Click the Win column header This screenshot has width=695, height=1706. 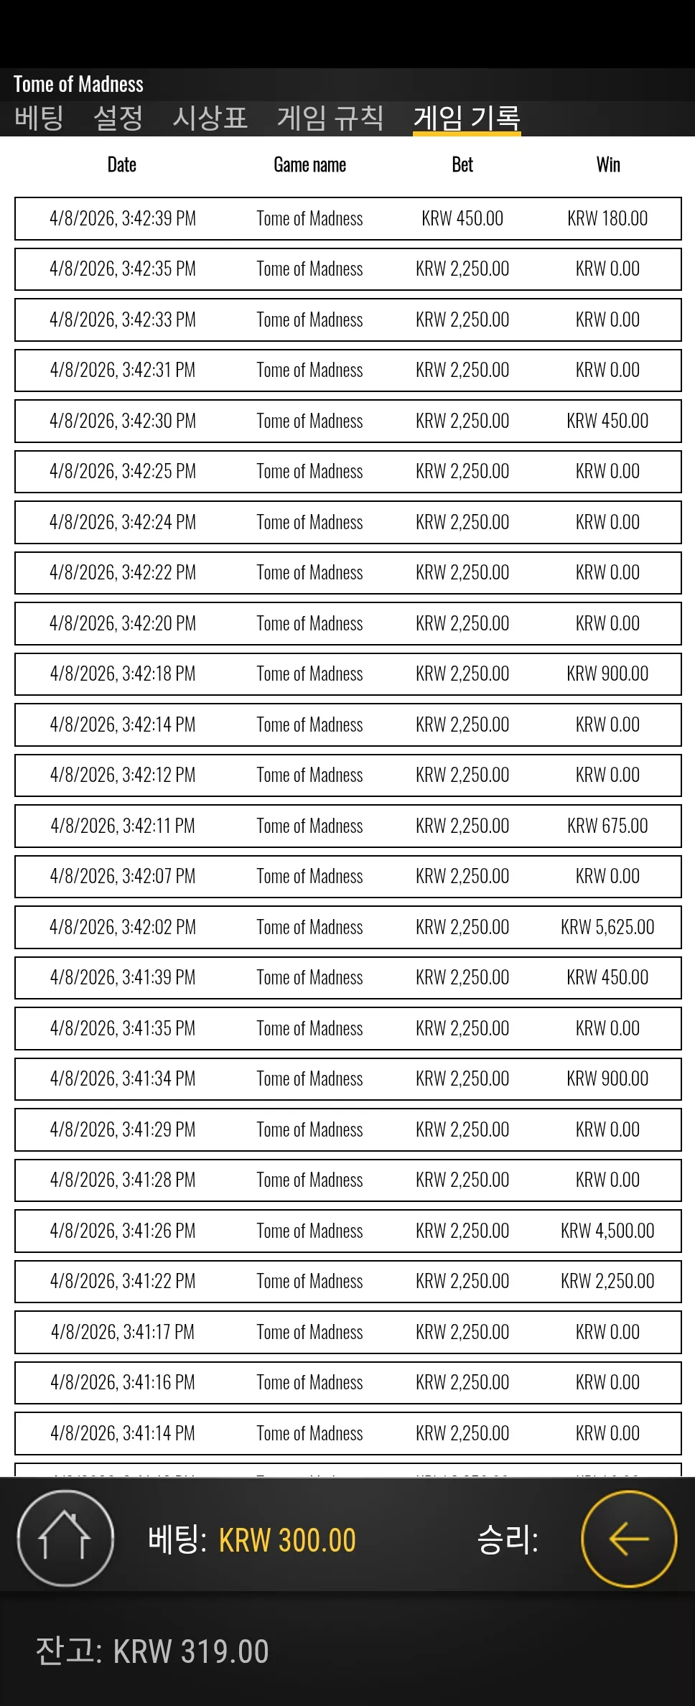[608, 165]
